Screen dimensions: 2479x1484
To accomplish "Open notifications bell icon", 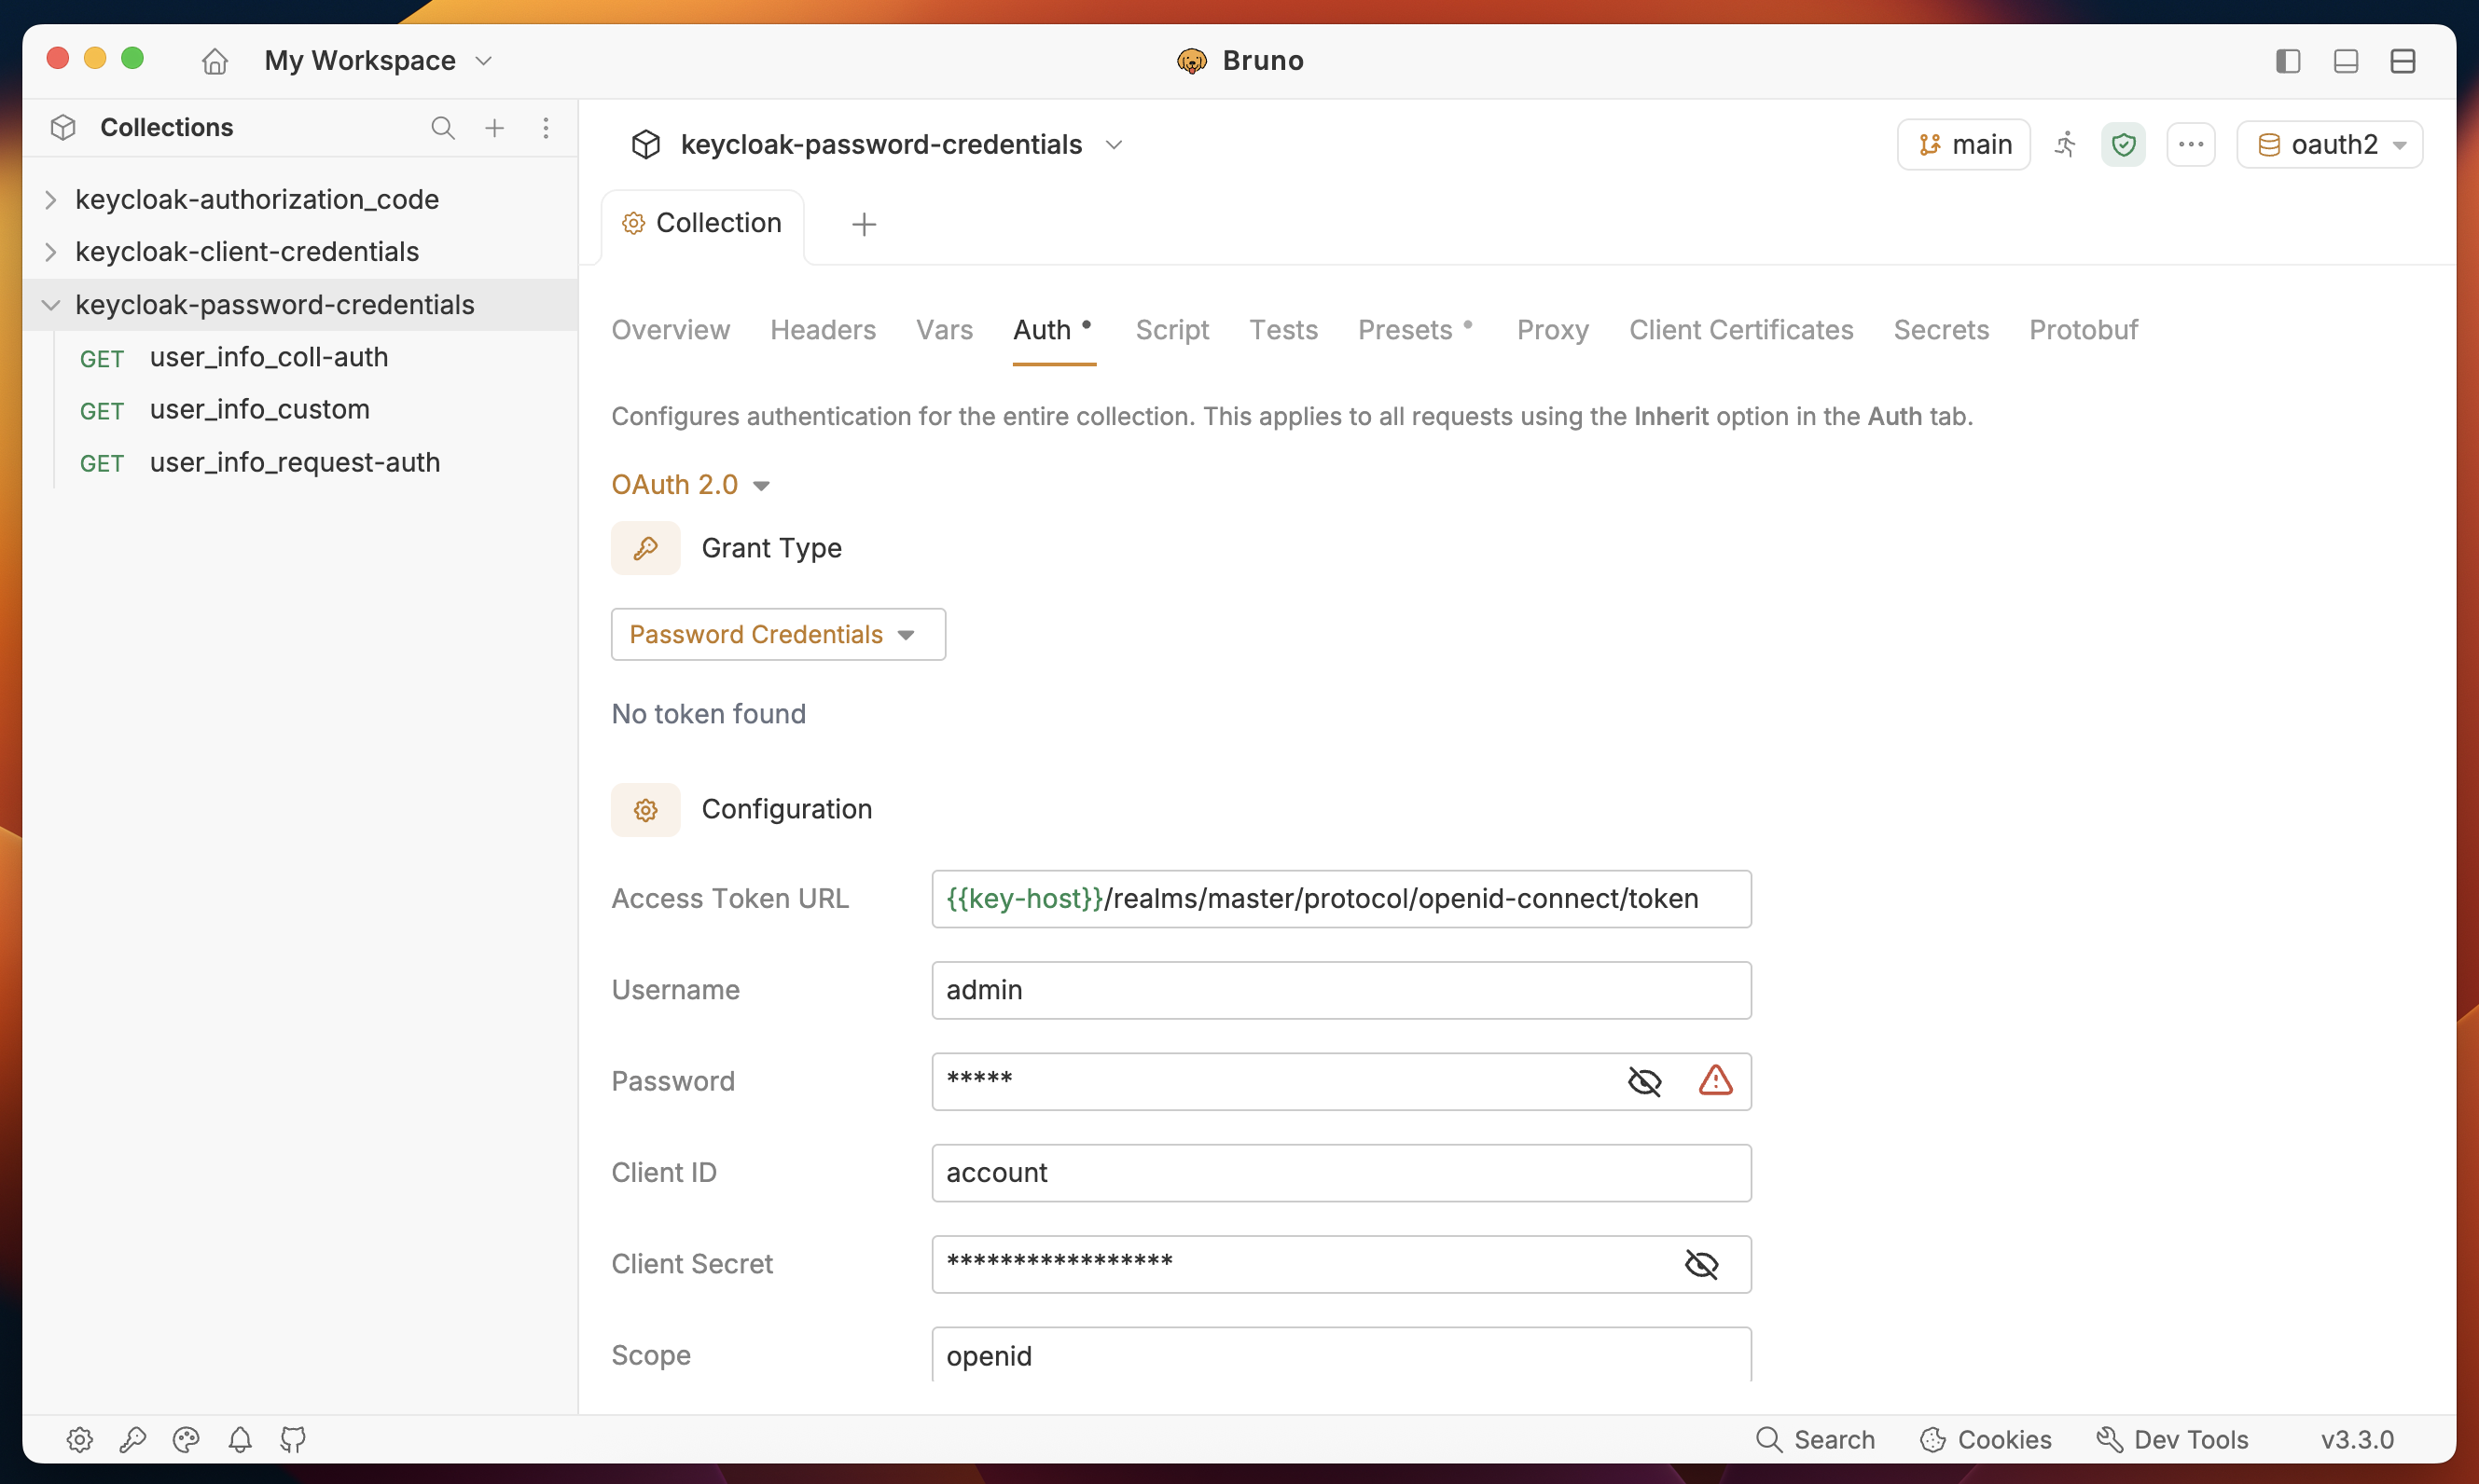I will pos(240,1439).
